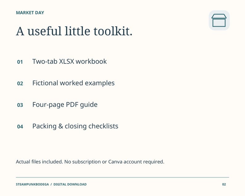The height and width of the screenshot is (196, 245).
Task: Click the list number '02'
Action: [x=20, y=83]
